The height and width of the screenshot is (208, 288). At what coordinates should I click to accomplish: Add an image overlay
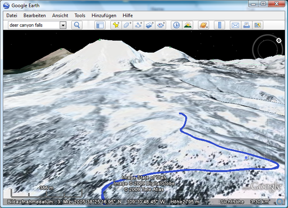tap(150, 25)
